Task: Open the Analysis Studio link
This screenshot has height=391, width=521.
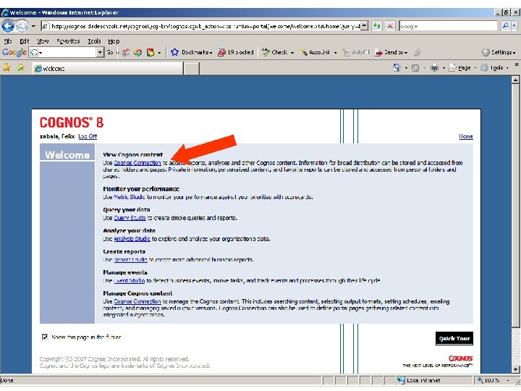Action: click(x=132, y=239)
